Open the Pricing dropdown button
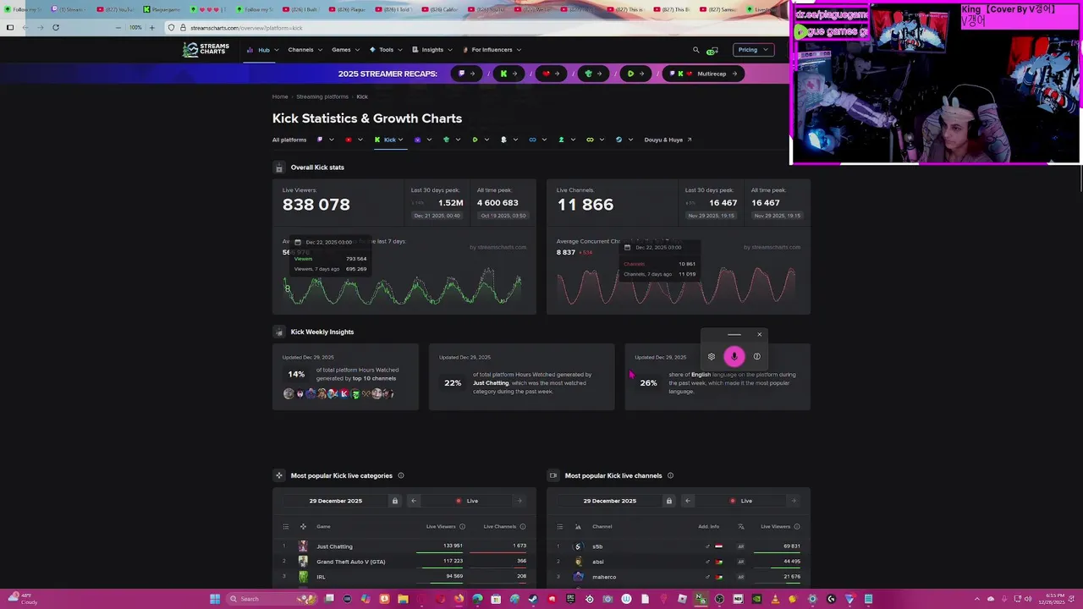 click(x=752, y=50)
